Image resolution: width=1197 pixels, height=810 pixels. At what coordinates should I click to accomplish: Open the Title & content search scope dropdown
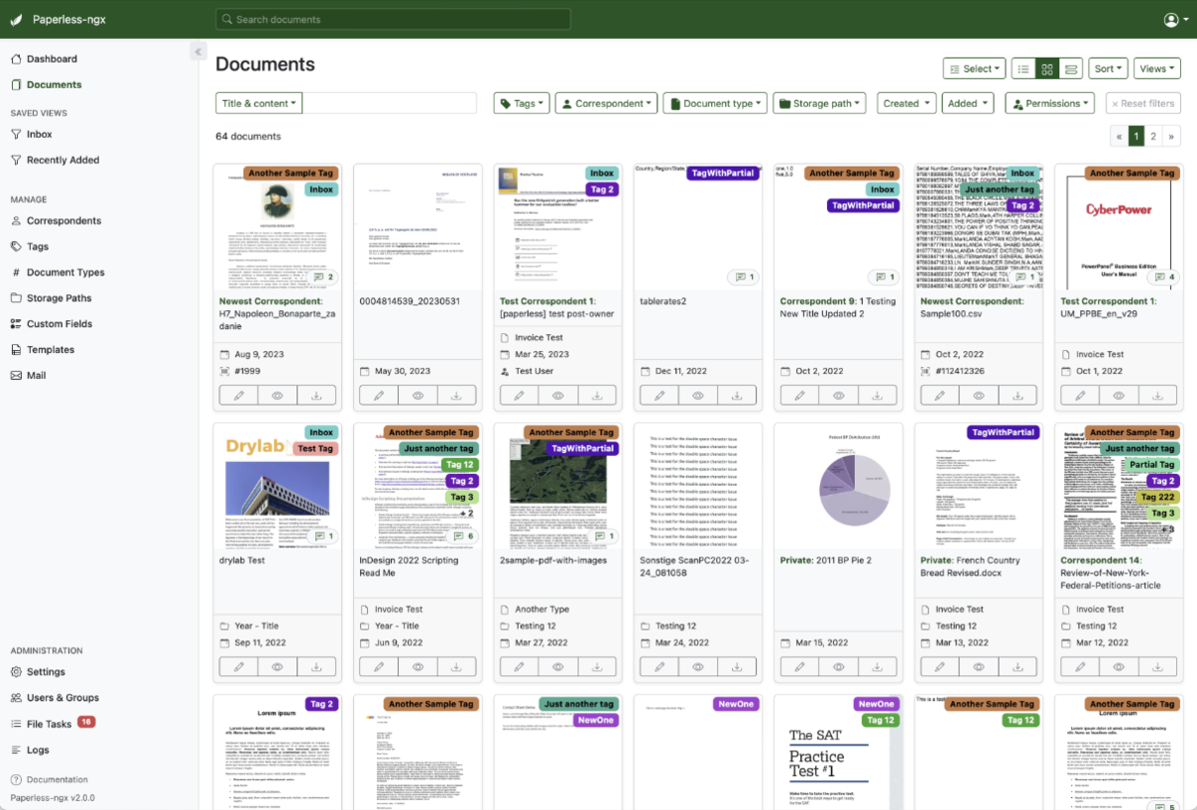click(257, 103)
